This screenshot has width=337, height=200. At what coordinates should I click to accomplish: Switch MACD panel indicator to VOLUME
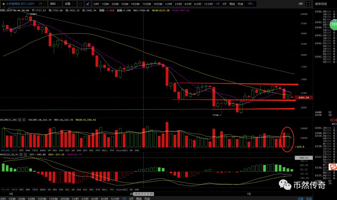pyautogui.click(x=5, y=189)
